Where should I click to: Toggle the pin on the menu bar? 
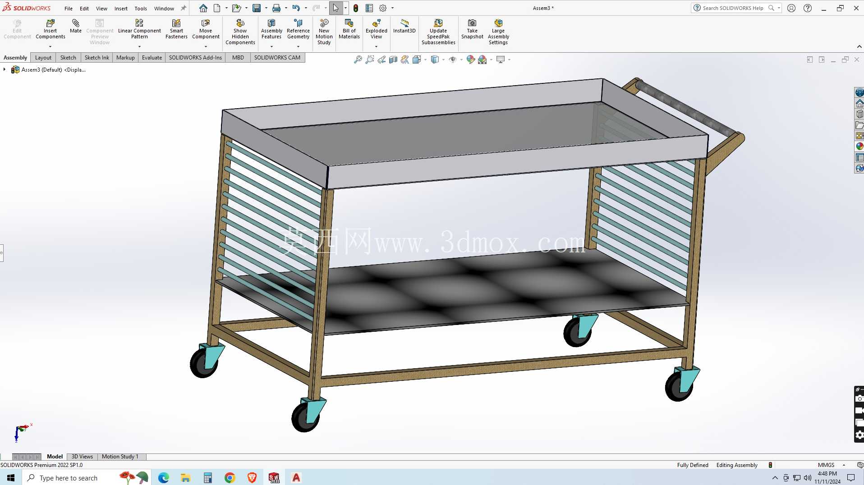coord(184,8)
